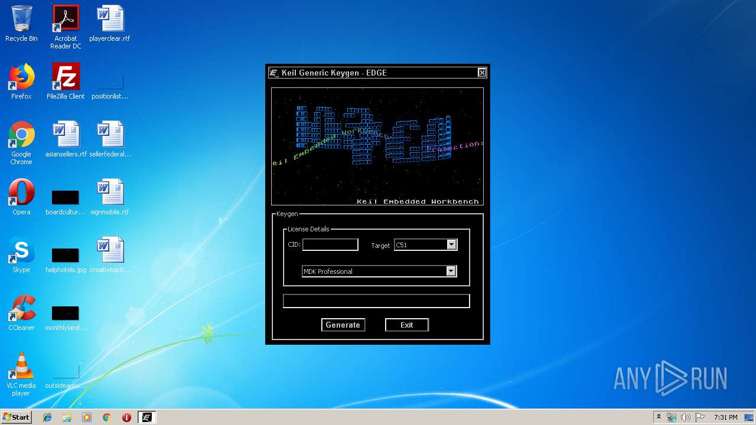Image resolution: width=756 pixels, height=425 pixels.
Task: Focus the CID input field
Action: click(330, 244)
